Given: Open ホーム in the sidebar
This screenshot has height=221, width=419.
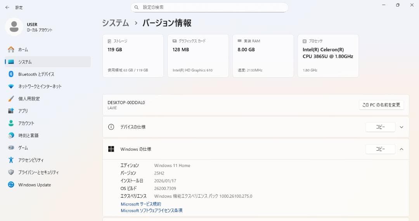Looking at the screenshot, I should [48, 49].
